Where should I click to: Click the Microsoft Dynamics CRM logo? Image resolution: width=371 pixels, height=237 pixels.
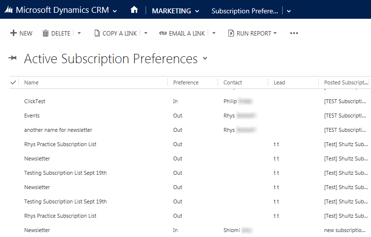8,10
